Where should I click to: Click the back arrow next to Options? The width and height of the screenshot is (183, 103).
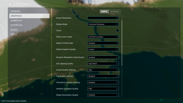(x=10, y=4)
